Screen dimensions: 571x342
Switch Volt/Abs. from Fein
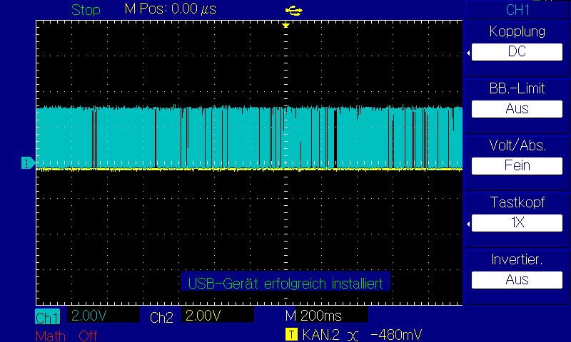[517, 166]
